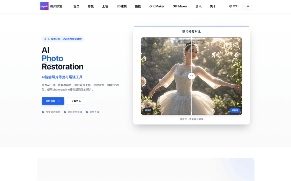Select 3D建模 from the navigation bar
The height and width of the screenshot is (181, 291).
coord(121,6)
